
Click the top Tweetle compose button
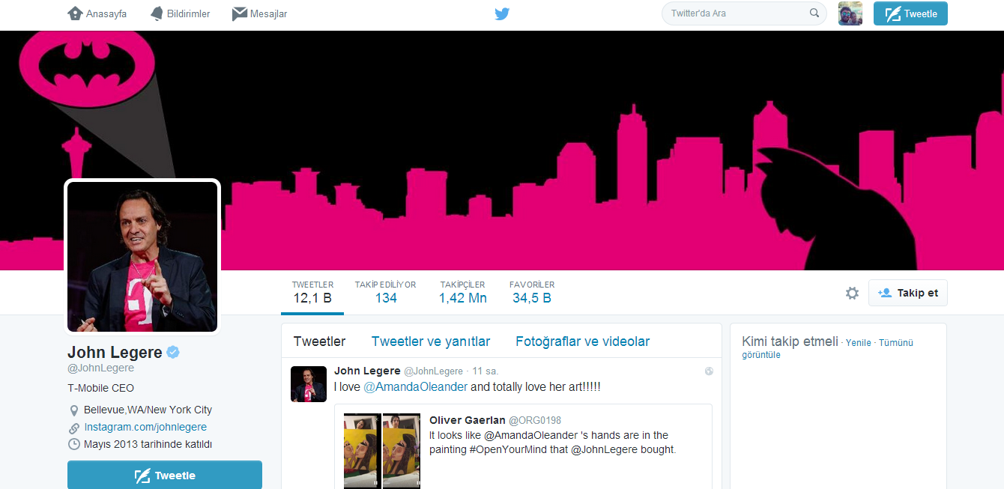point(910,13)
